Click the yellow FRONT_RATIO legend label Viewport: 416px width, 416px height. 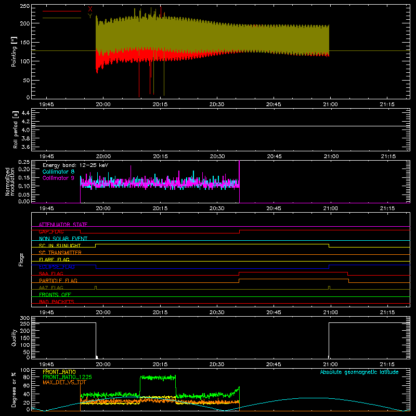click(59, 372)
